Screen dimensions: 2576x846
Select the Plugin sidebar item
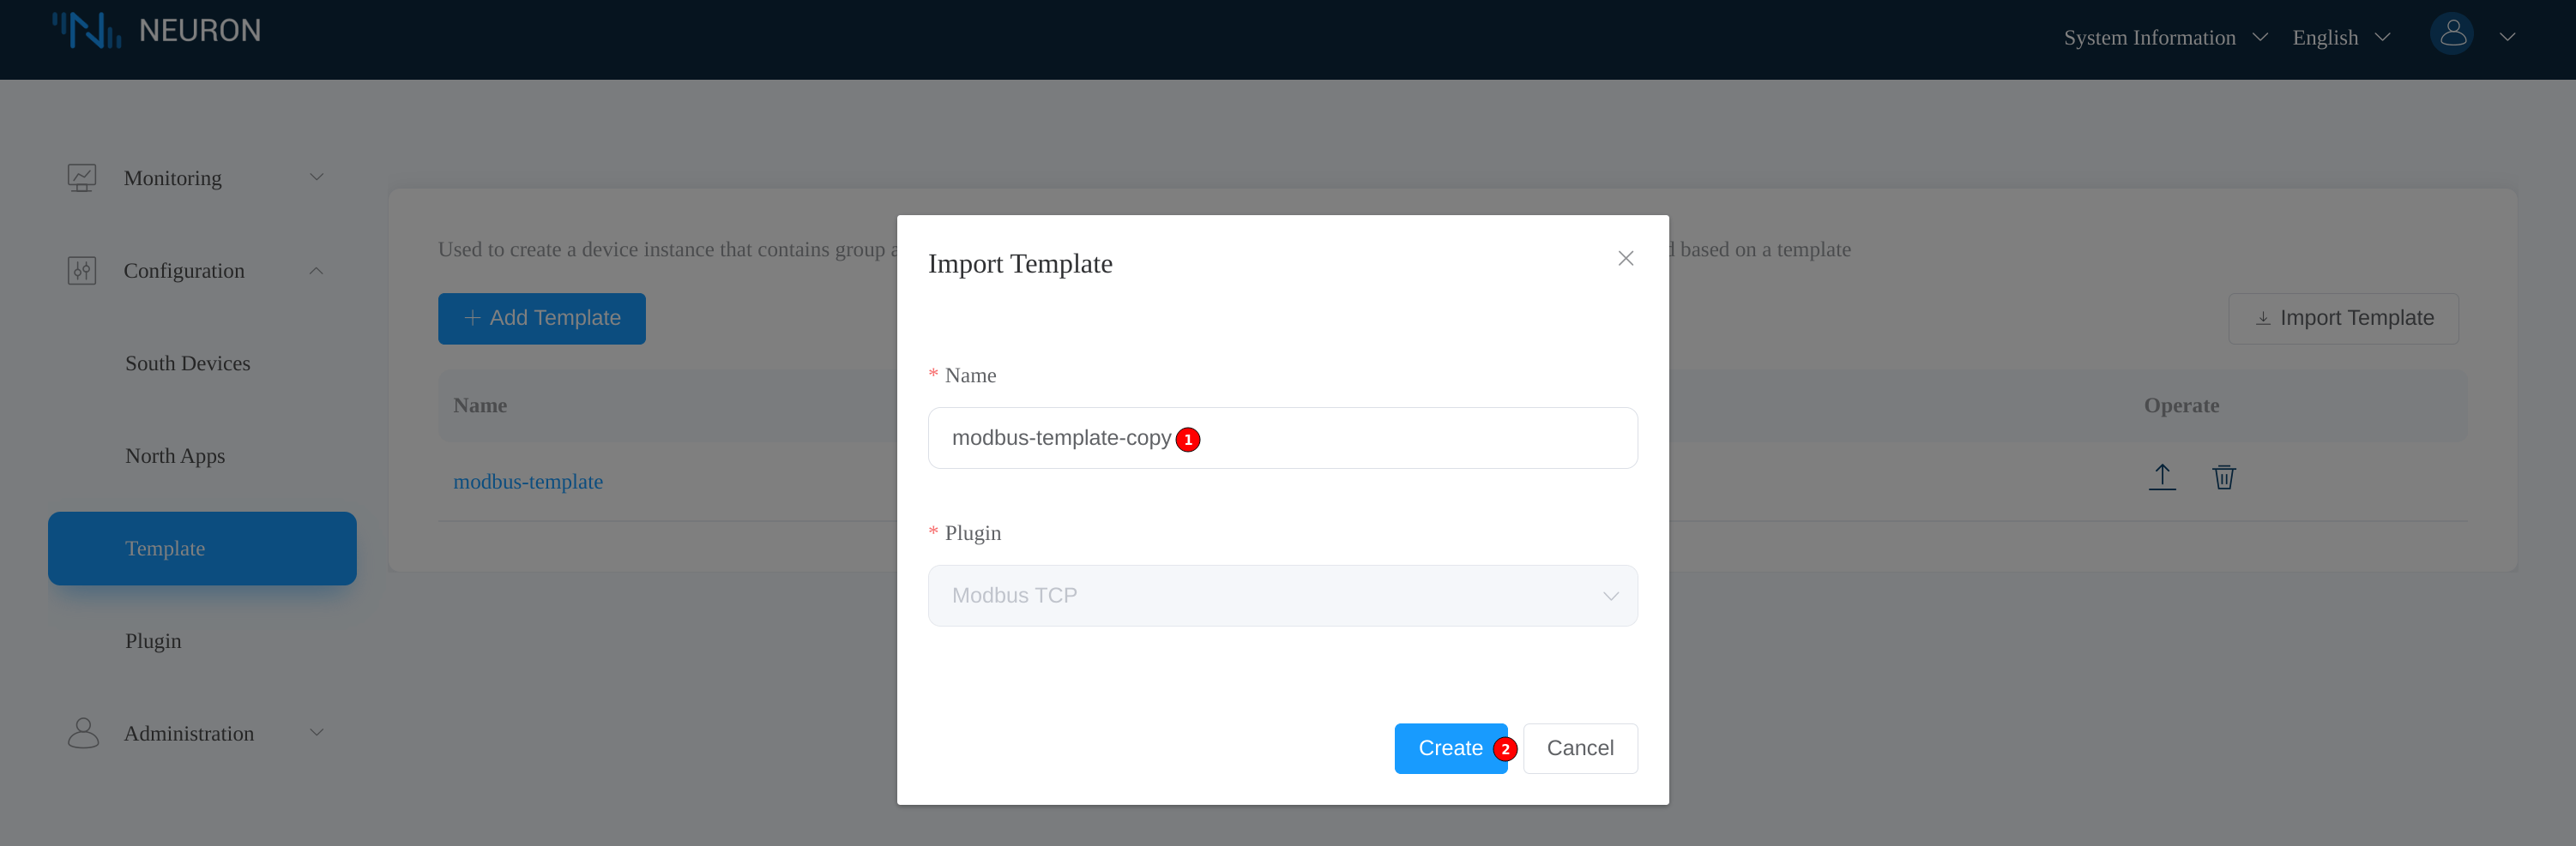coord(153,641)
